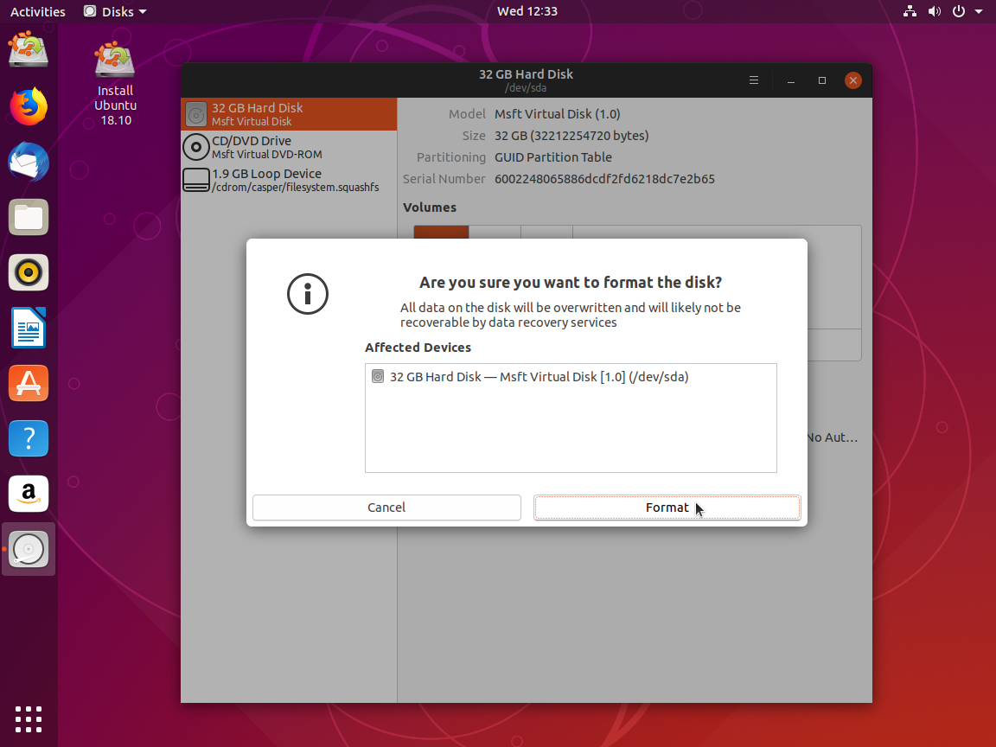The width and height of the screenshot is (996, 747).
Task: Open Firefox from the dock
Action: pos(29,106)
